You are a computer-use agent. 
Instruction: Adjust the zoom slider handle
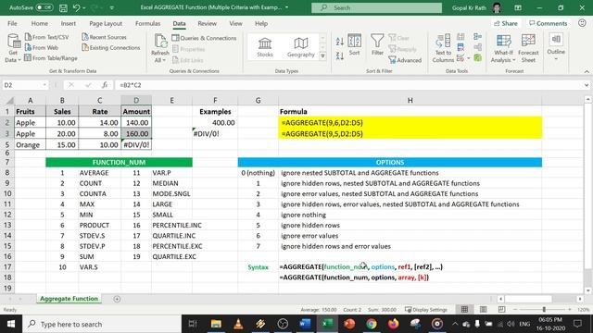pyautogui.click(x=544, y=310)
